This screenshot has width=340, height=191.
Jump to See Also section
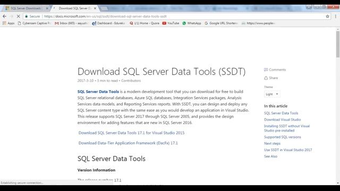pos(270,157)
